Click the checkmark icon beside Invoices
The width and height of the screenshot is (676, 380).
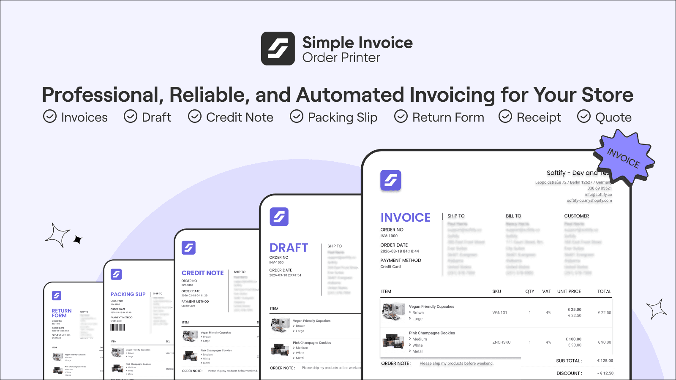coord(50,116)
